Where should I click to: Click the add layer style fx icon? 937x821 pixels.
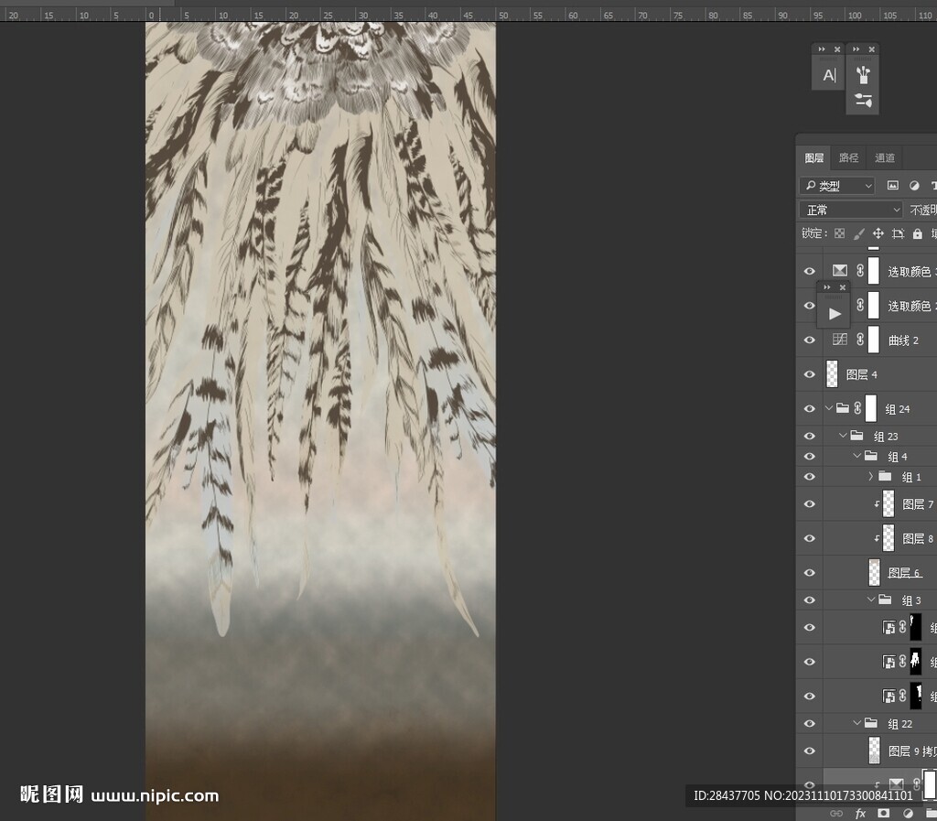pos(860,813)
